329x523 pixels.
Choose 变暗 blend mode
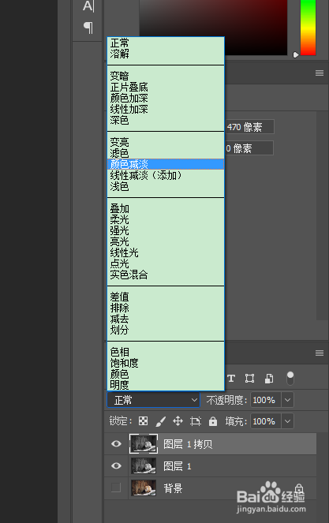click(166, 76)
